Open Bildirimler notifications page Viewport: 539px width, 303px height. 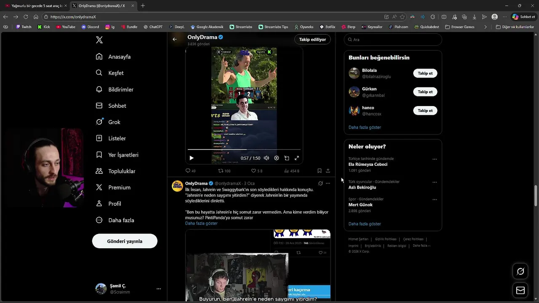[x=115, y=89]
